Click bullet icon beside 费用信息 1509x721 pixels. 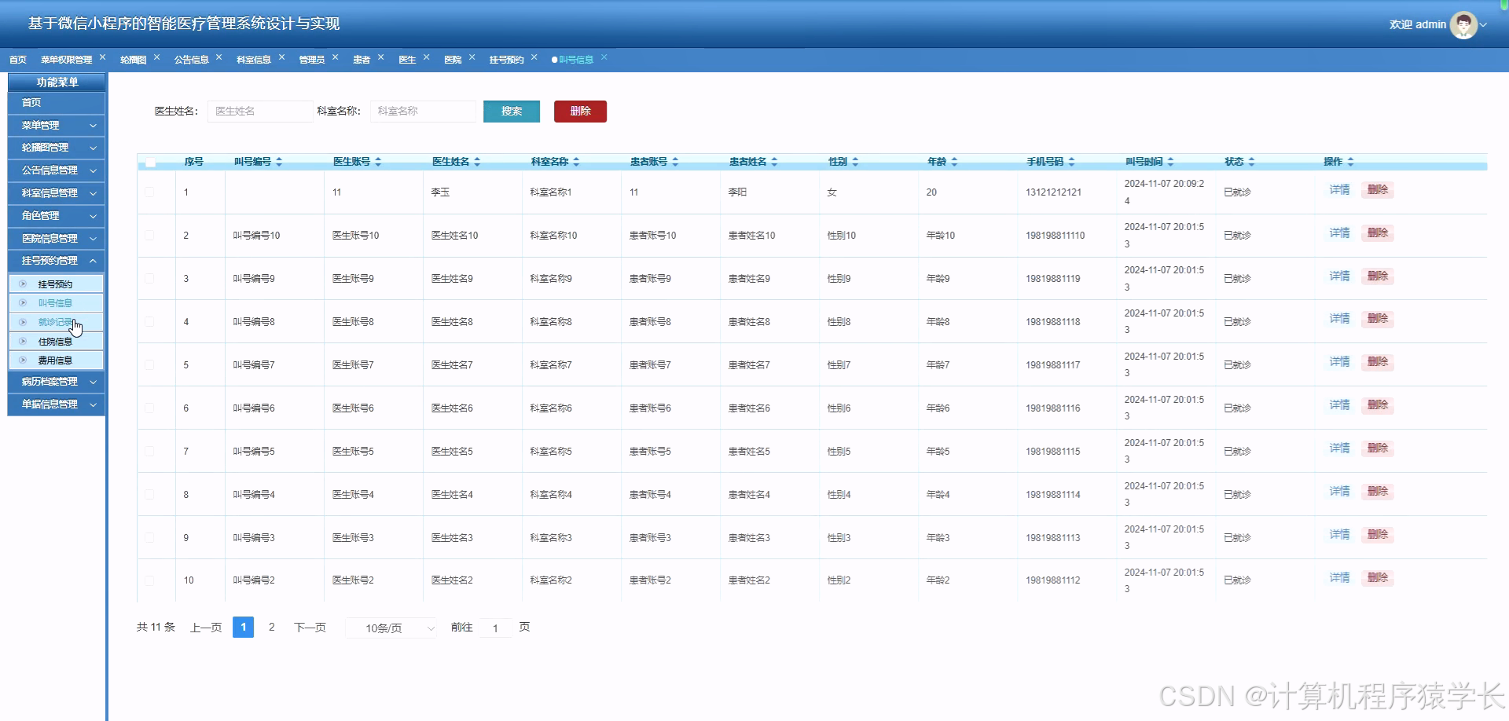pyautogui.click(x=23, y=360)
